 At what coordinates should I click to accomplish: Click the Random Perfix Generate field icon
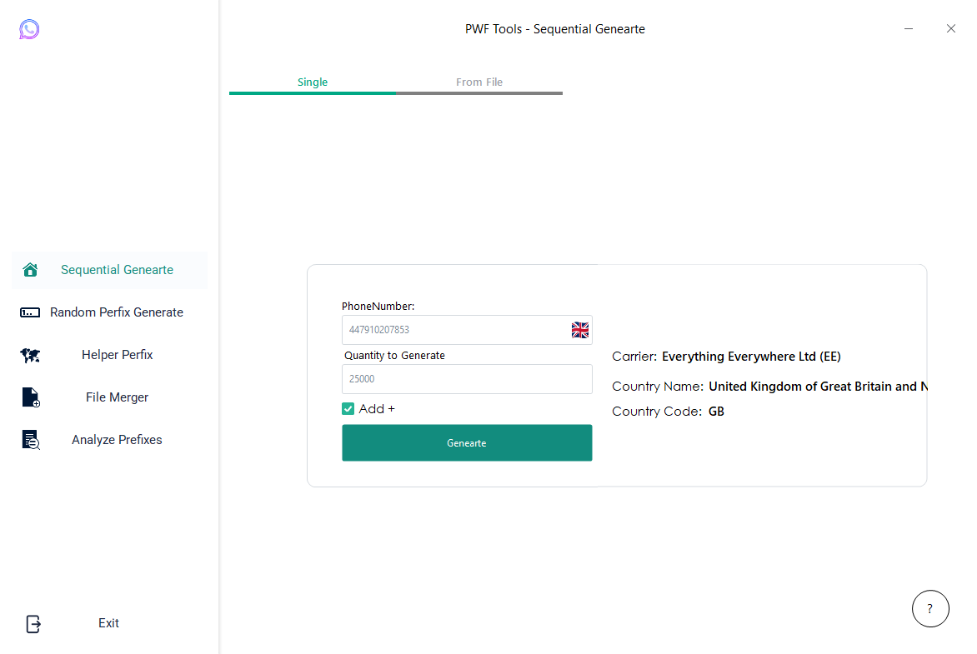30,312
